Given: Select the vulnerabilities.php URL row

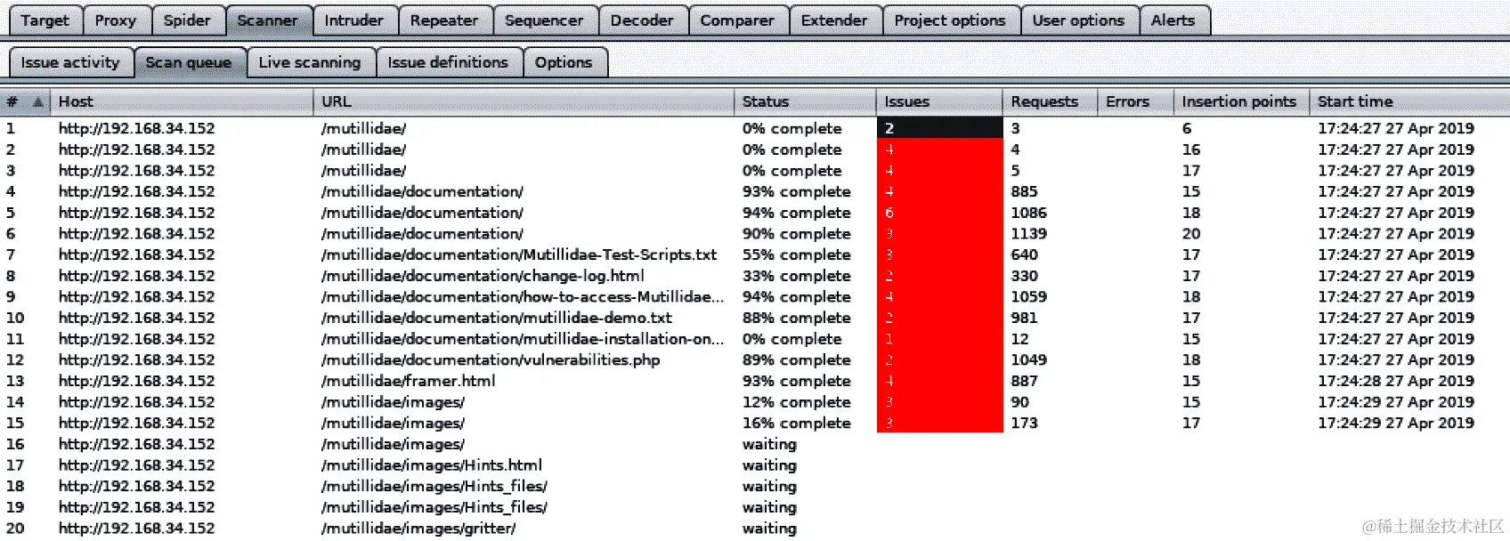Looking at the screenshot, I should [x=755, y=359].
